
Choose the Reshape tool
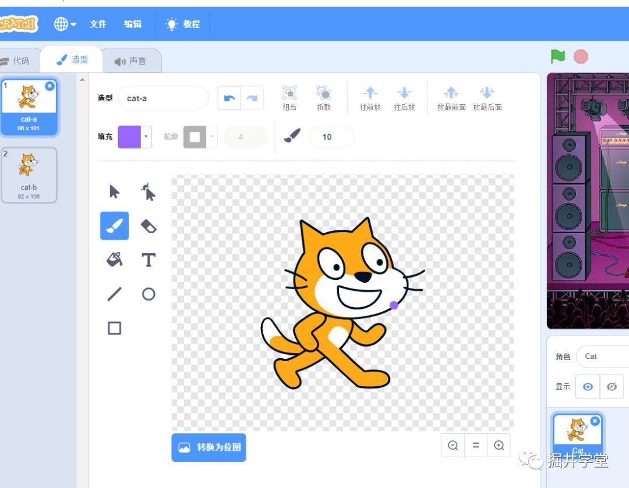pos(149,192)
